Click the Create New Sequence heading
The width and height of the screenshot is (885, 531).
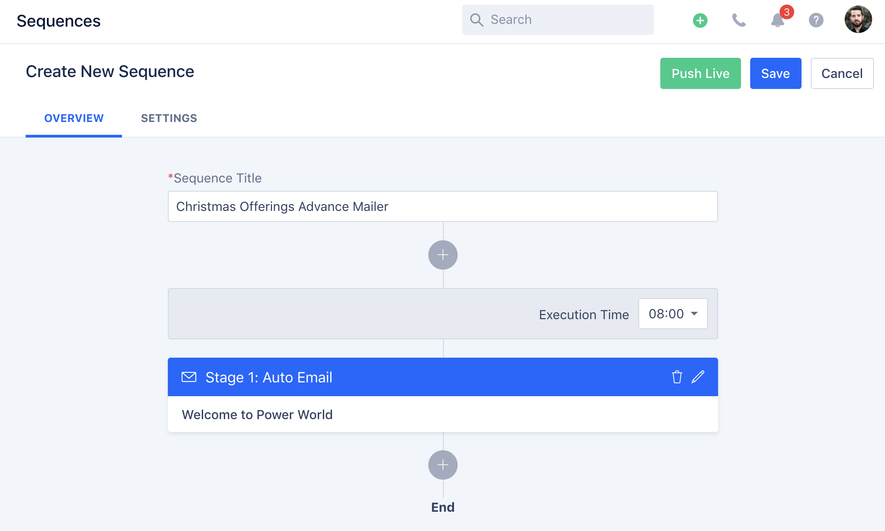click(x=110, y=72)
